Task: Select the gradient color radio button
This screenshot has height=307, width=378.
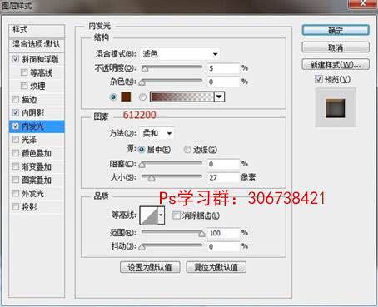Action: [x=142, y=97]
